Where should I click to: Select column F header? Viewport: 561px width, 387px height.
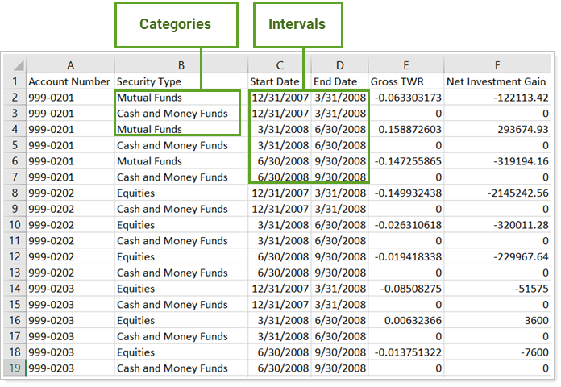point(498,65)
